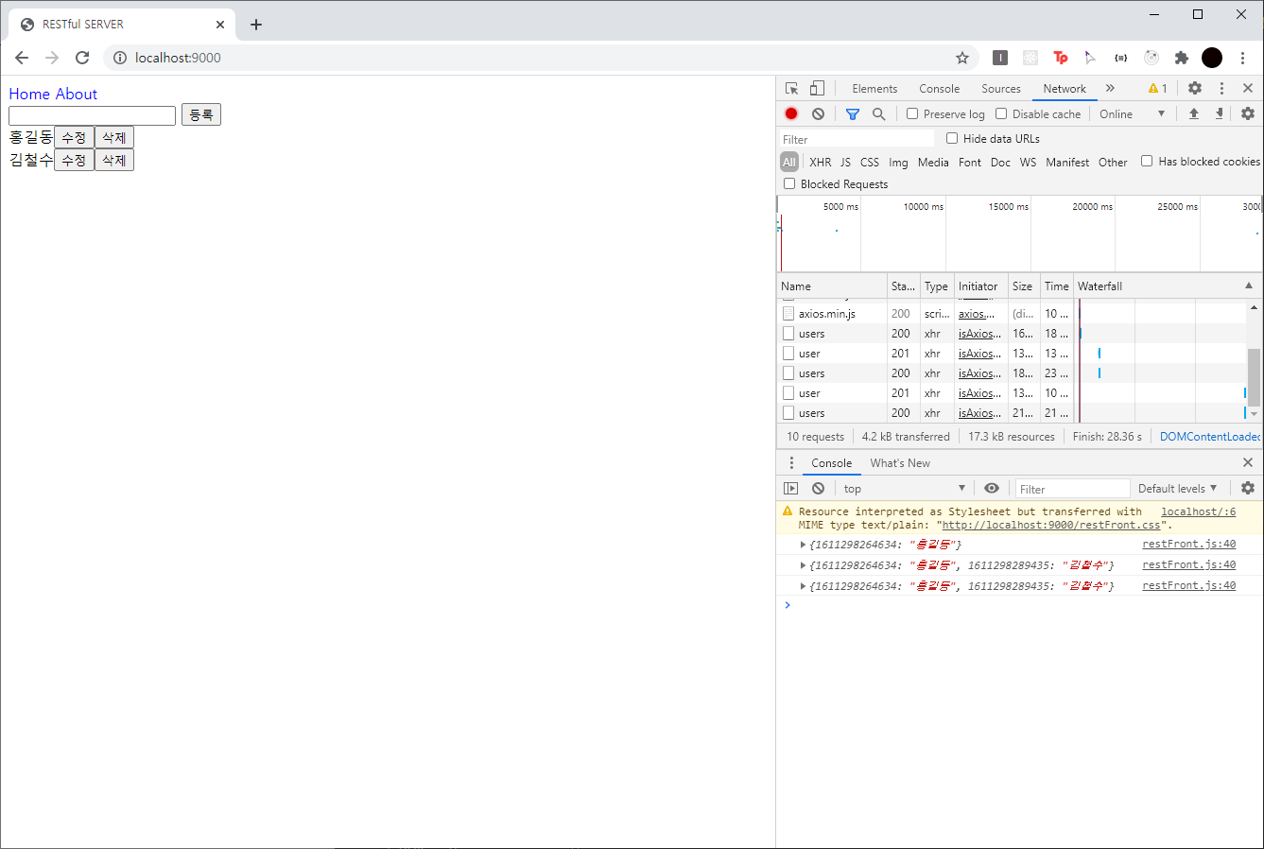Show more DevTools tabs chevron
The height and width of the screenshot is (849, 1264).
pyautogui.click(x=1110, y=89)
